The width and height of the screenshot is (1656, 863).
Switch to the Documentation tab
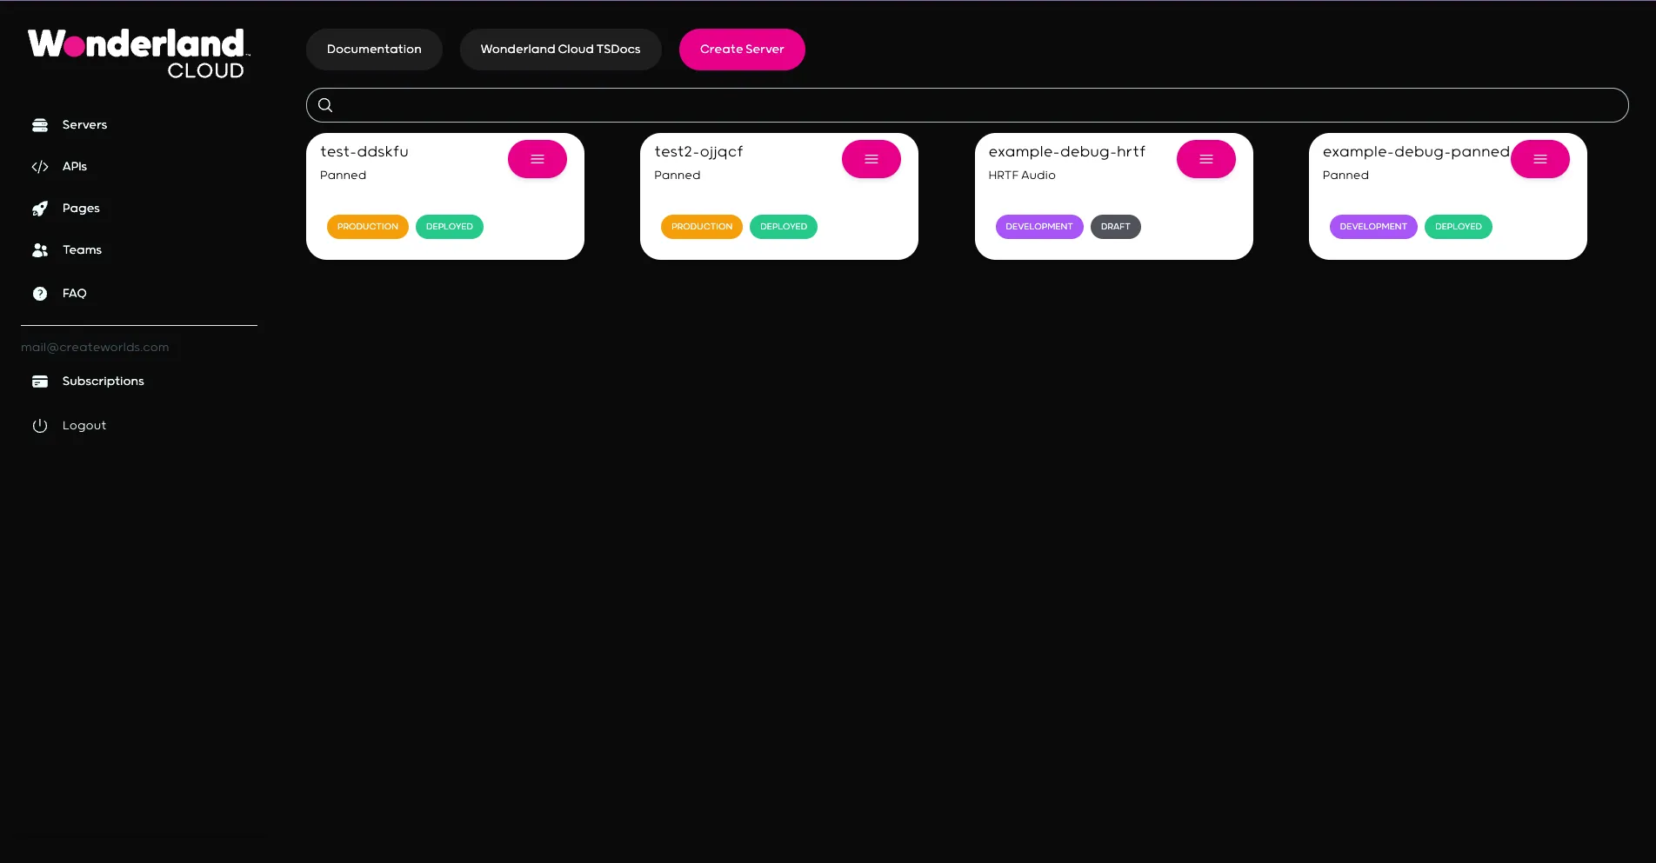(373, 49)
